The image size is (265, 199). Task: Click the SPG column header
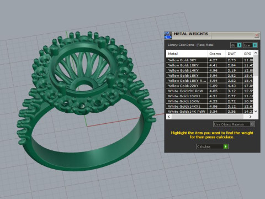click(247, 54)
